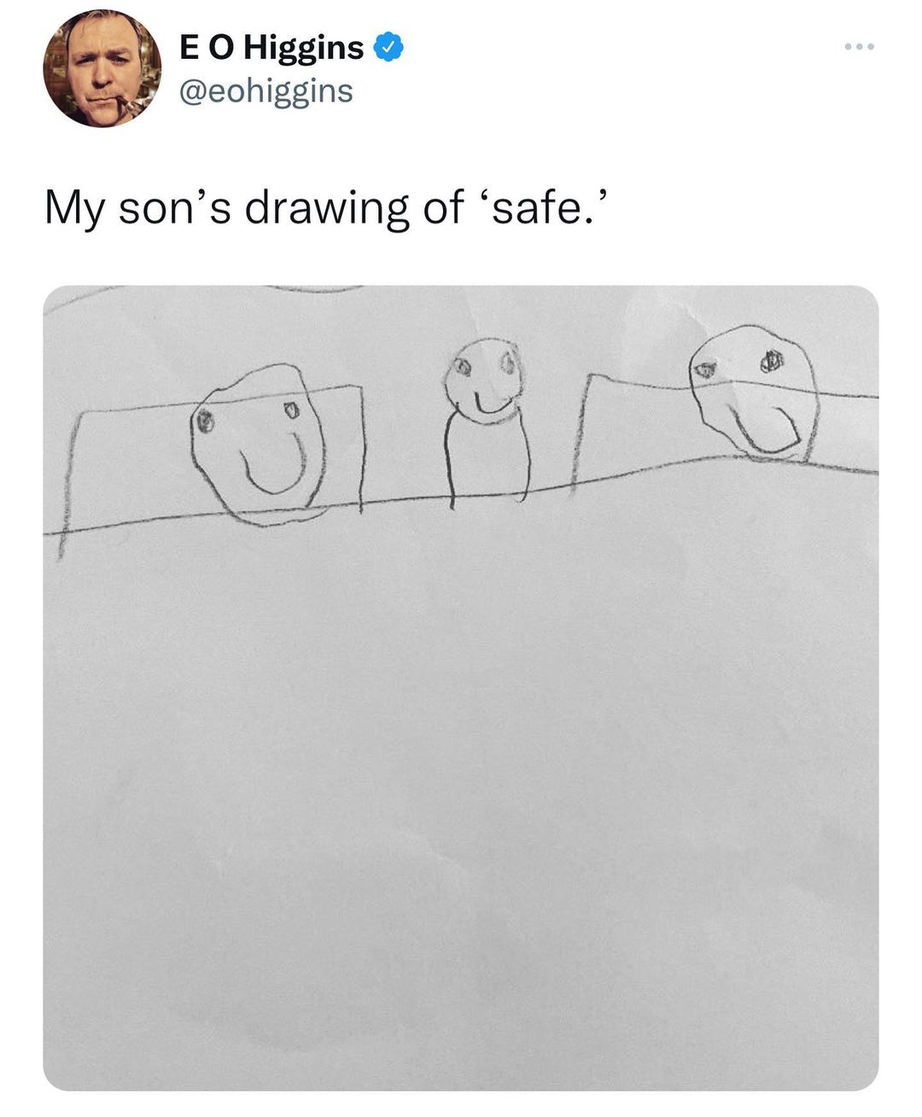Open E O Higgins' profile avatar photo
The height and width of the screenshot is (1117, 922).
[x=102, y=68]
